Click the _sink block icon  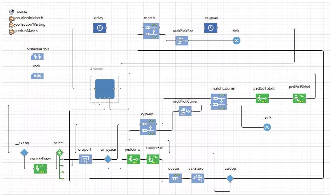click(x=267, y=127)
